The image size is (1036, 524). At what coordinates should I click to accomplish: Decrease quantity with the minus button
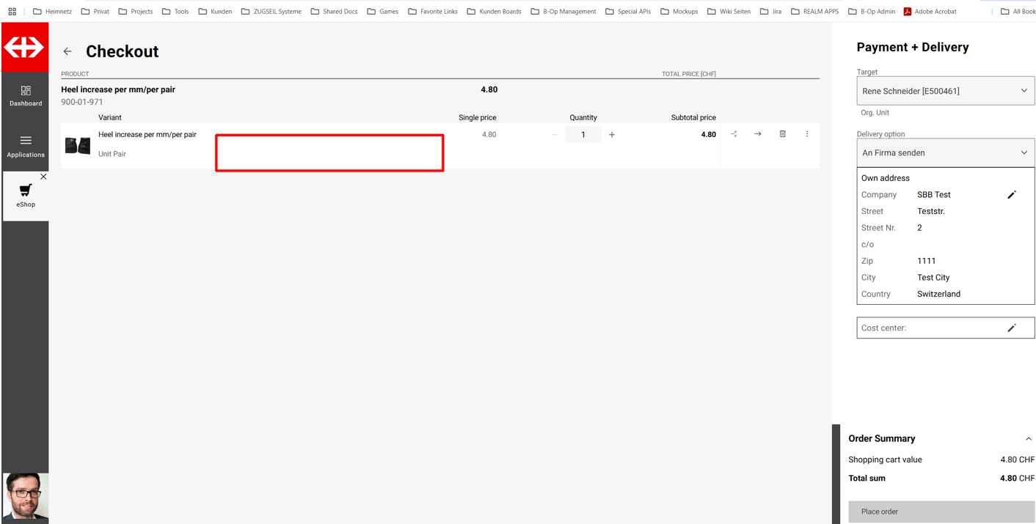555,135
